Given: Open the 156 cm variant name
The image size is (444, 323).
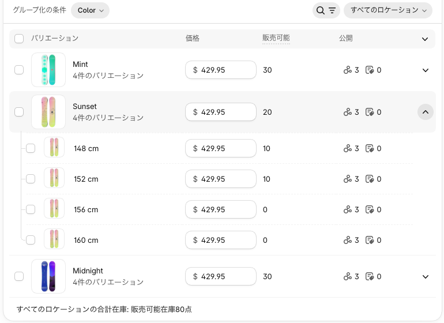Looking at the screenshot, I should 86,210.
